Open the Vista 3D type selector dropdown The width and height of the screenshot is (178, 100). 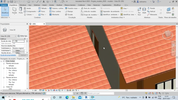point(27,30)
